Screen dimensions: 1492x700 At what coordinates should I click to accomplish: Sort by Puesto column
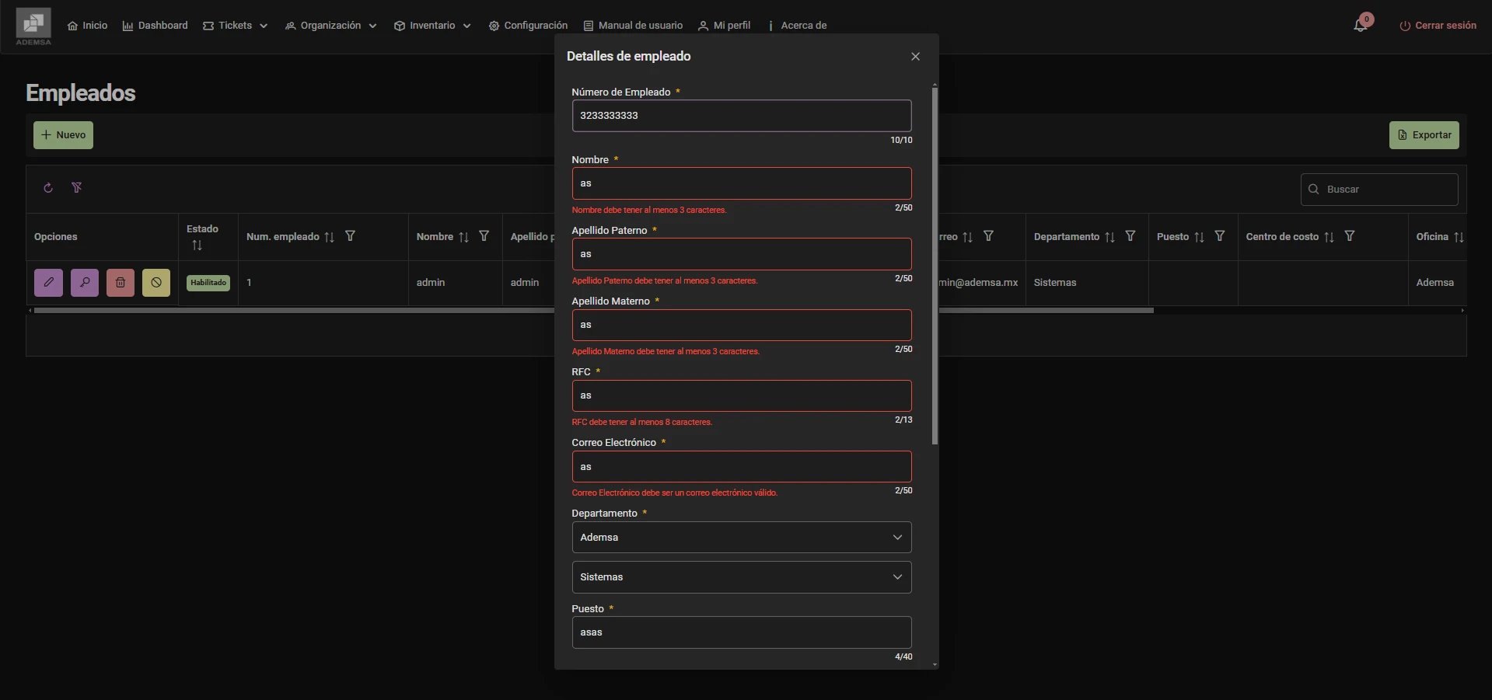(1199, 237)
